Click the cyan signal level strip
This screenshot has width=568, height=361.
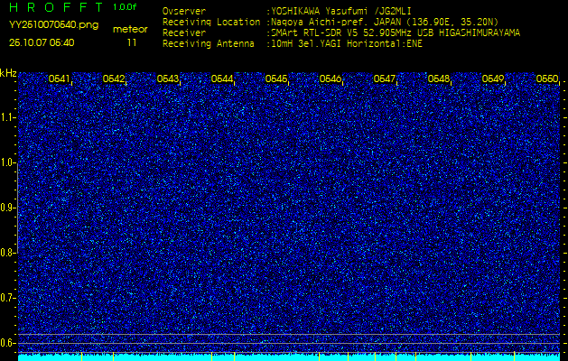pyautogui.click(x=289, y=357)
